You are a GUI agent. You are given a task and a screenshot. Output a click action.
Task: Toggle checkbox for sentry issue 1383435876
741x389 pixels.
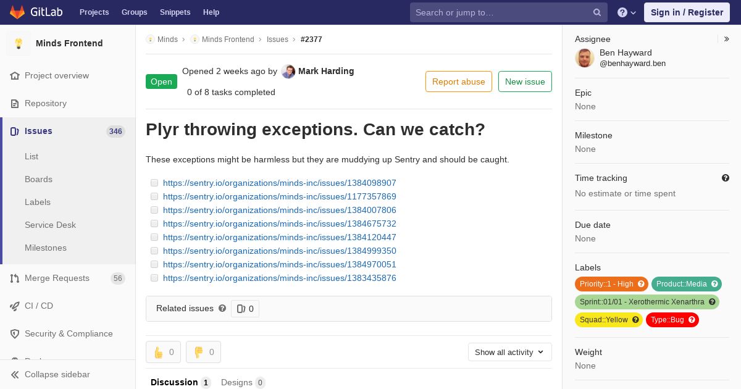[154, 278]
